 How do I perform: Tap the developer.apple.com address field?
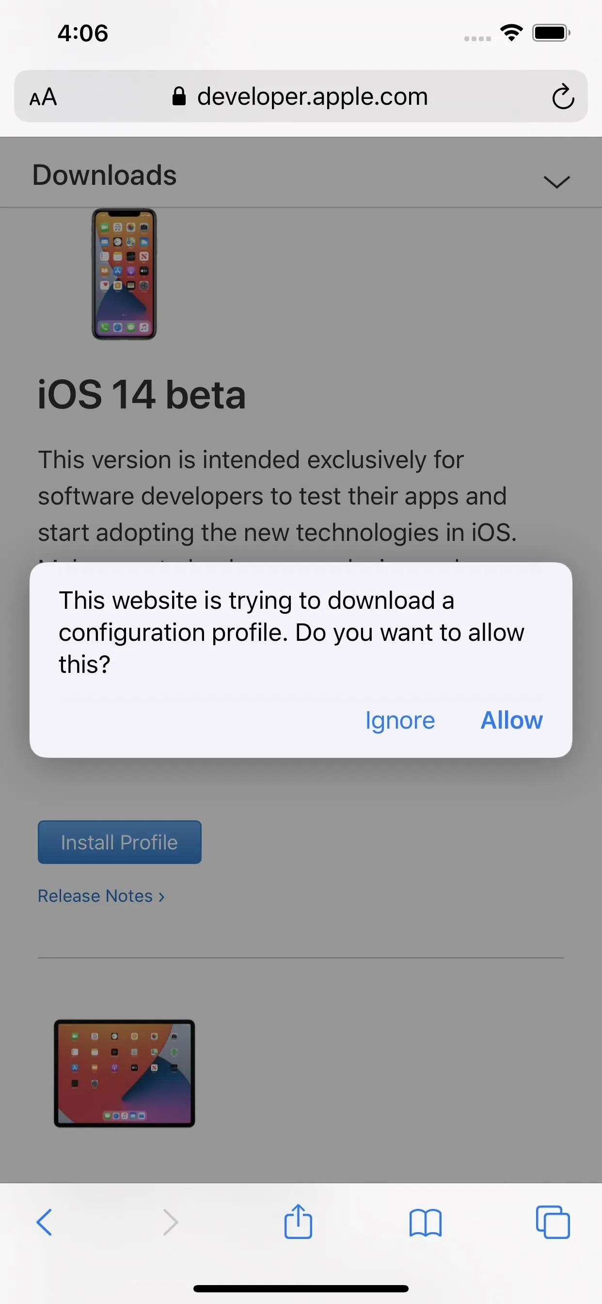click(301, 96)
